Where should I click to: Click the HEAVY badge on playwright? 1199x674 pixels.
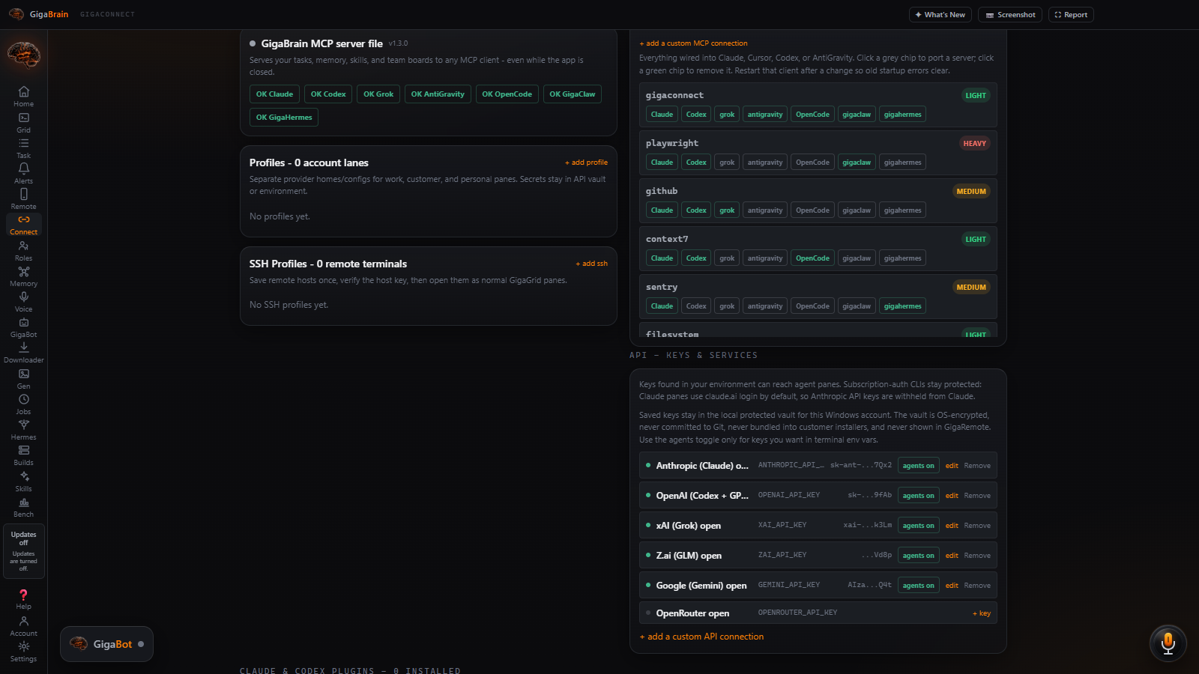click(974, 144)
